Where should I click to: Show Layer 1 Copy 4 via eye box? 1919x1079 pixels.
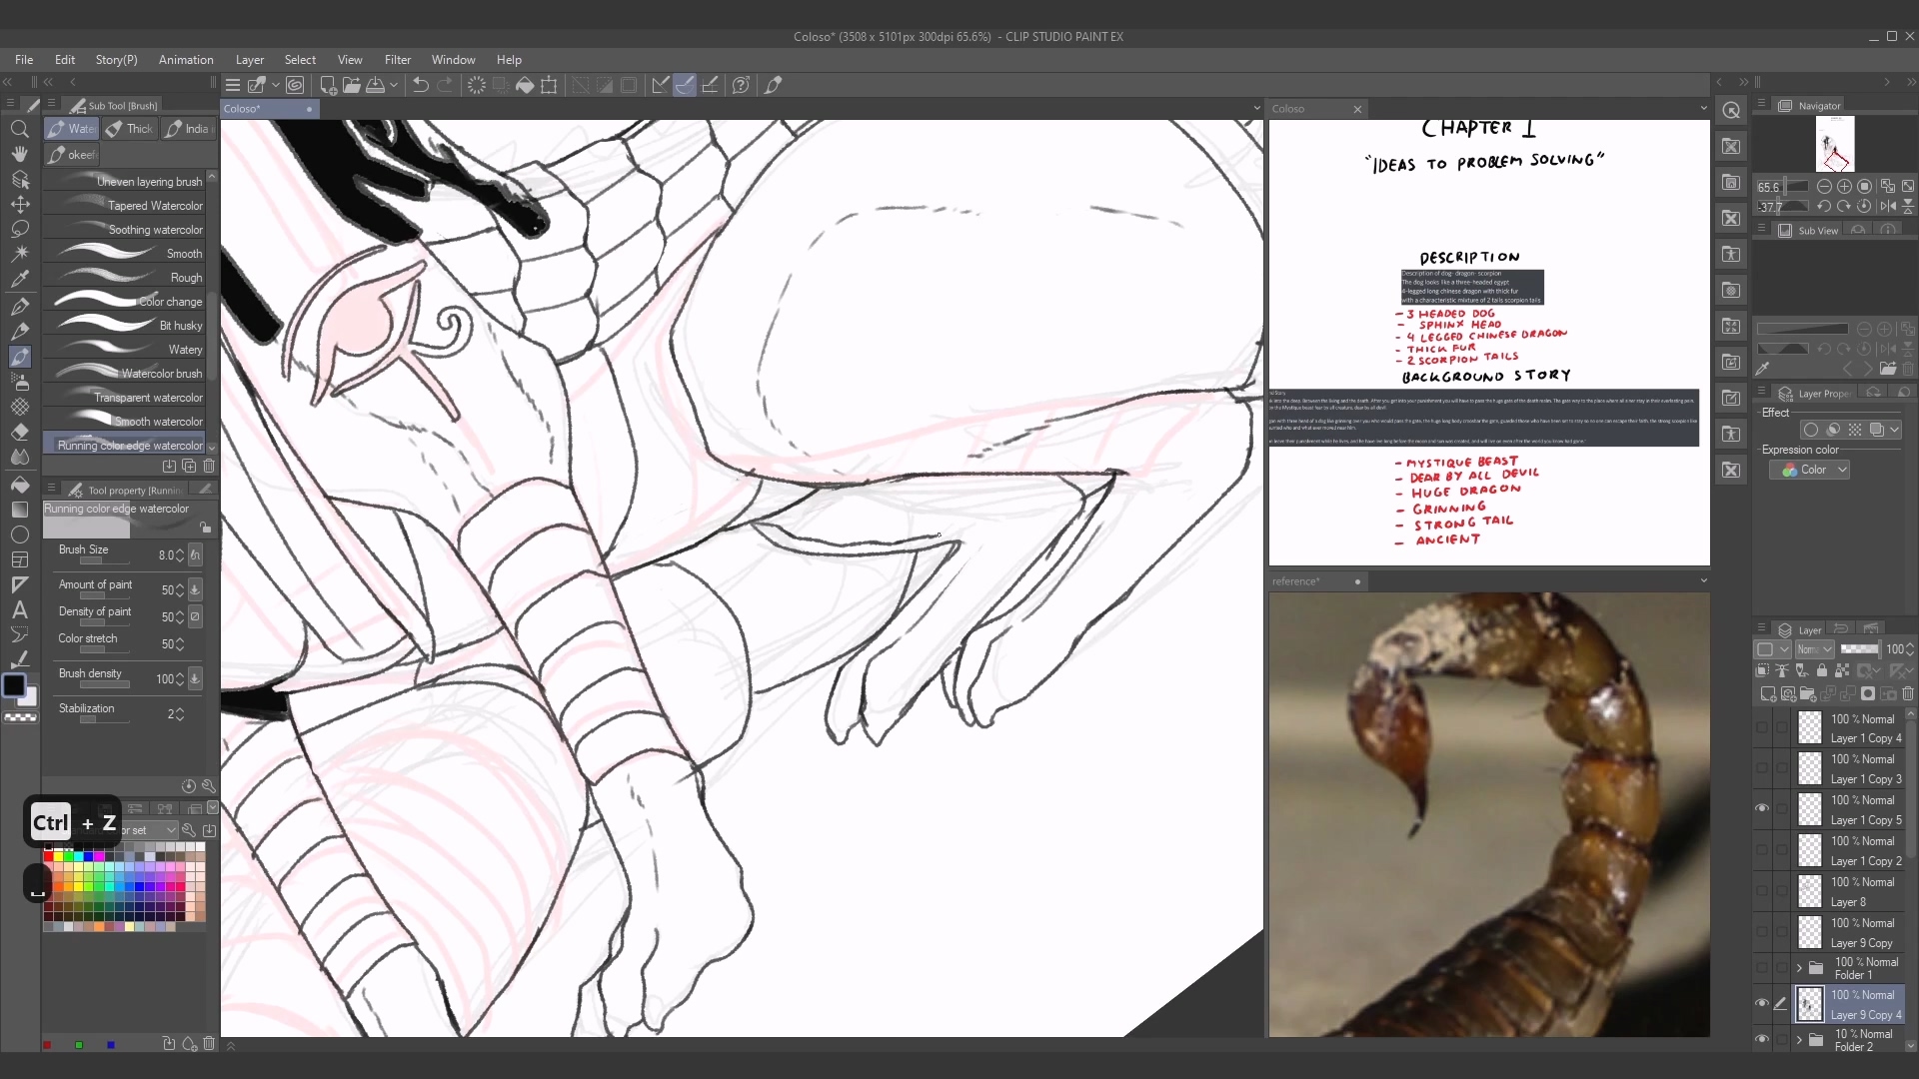tap(1762, 728)
